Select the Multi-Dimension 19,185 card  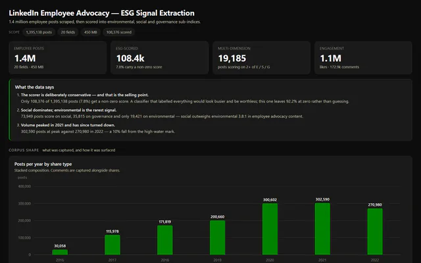click(262, 58)
